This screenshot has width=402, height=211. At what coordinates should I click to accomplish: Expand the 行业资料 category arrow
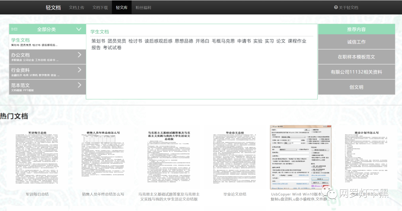pyautogui.click(x=80, y=70)
